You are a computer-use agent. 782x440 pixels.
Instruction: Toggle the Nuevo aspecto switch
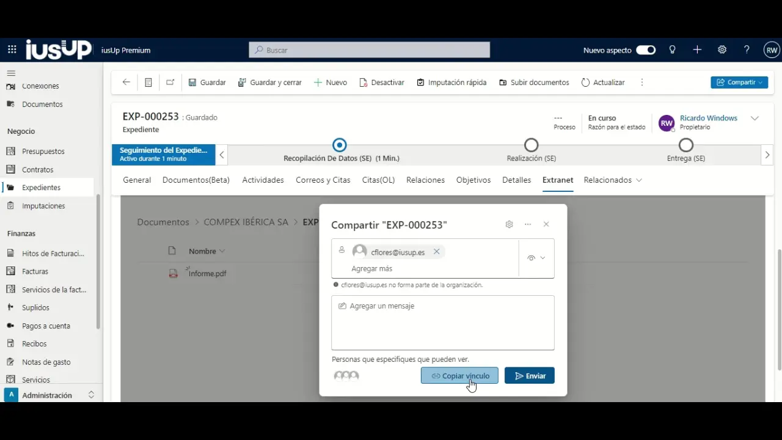646,50
